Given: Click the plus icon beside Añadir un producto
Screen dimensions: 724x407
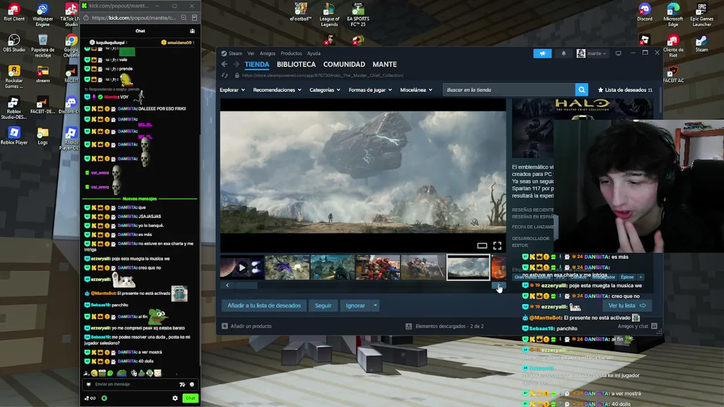Looking at the screenshot, I should tap(225, 326).
